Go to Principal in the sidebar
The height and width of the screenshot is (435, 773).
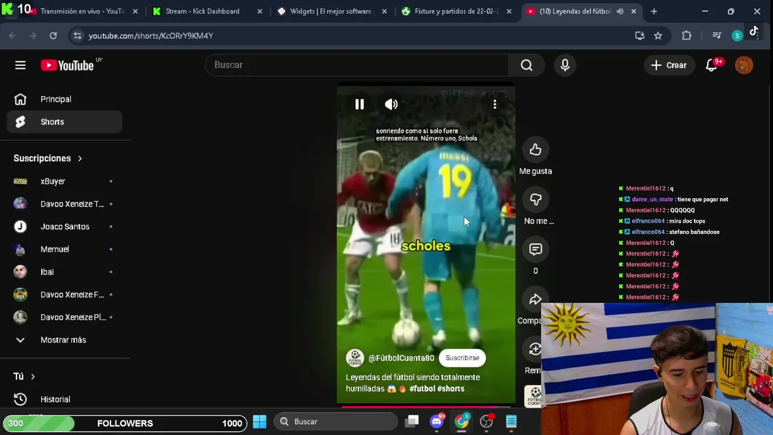pyautogui.click(x=65, y=99)
